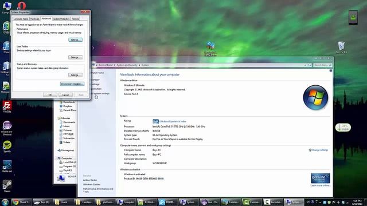Screen dimensions: 367x206
Task: Click the address bar refresh button
Action: coord(310,65)
